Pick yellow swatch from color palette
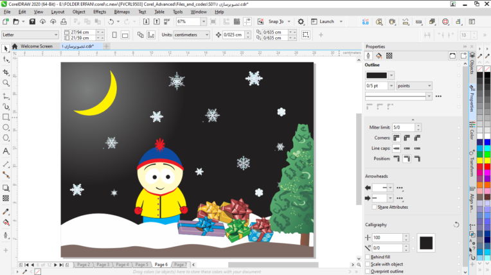This screenshot has width=491, height=275. (479, 161)
